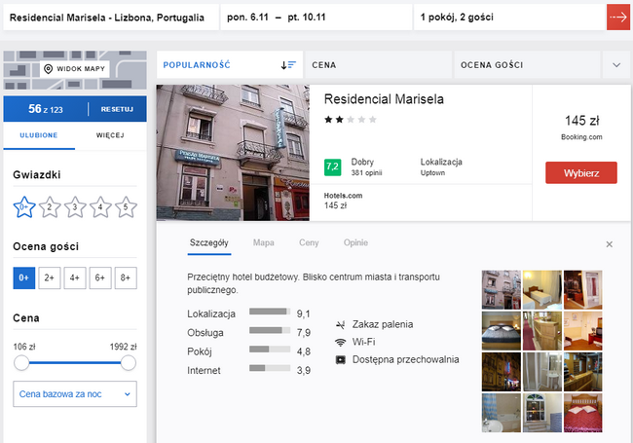Select the 4-star rating filter

(101, 206)
